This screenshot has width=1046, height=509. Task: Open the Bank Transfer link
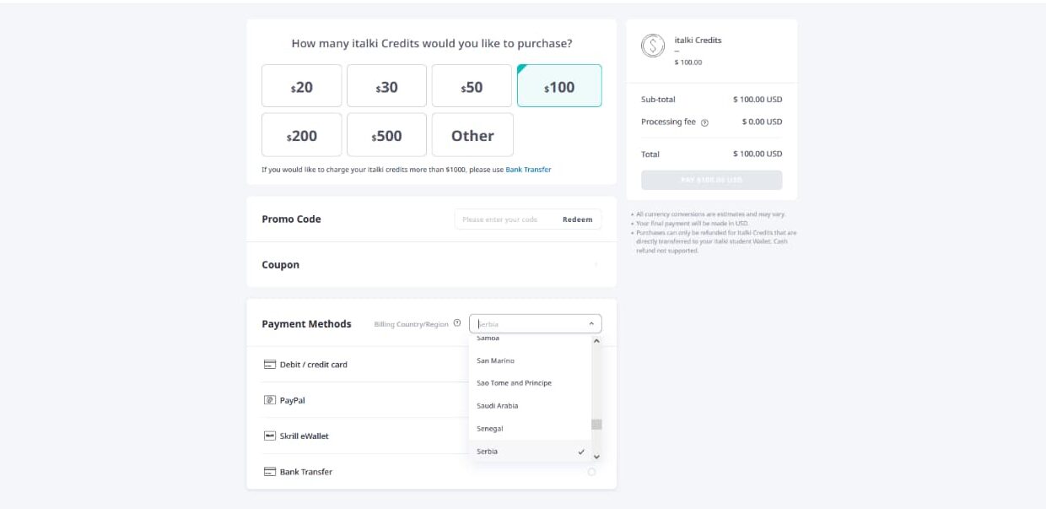click(528, 170)
